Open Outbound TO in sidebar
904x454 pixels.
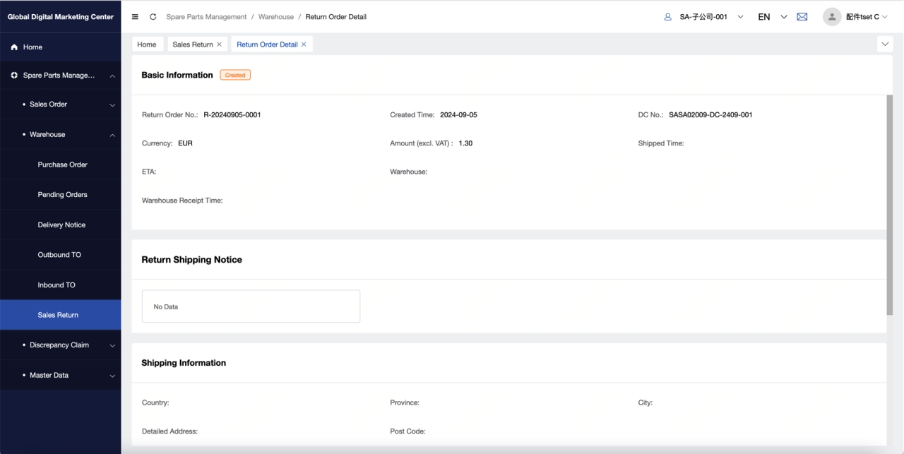coord(60,255)
